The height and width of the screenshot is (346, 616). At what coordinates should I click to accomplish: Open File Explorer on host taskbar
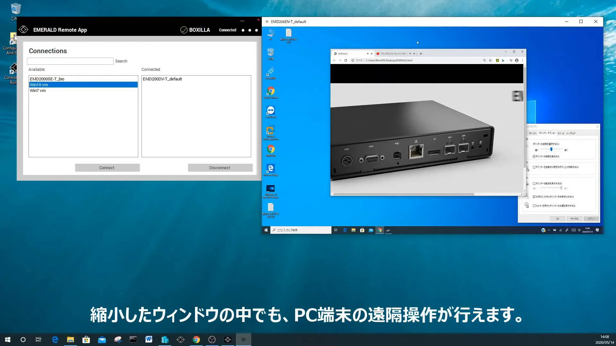point(70,340)
